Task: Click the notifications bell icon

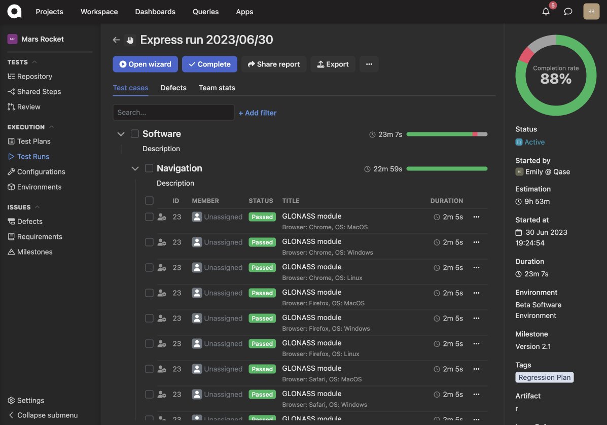Action: coord(546,12)
